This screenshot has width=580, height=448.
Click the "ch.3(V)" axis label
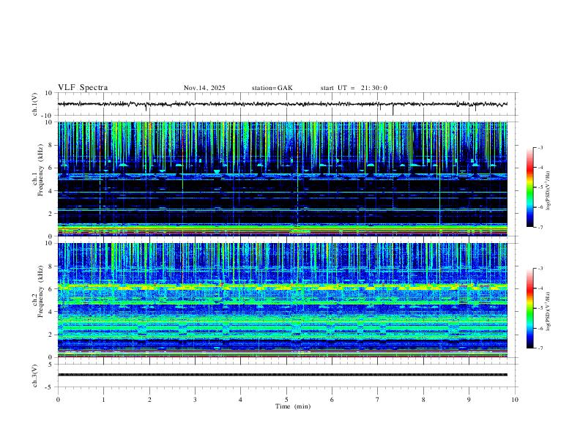tap(35, 376)
